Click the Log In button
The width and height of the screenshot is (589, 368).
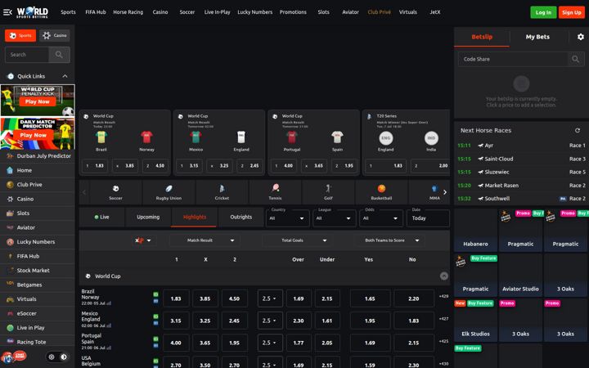pos(543,12)
